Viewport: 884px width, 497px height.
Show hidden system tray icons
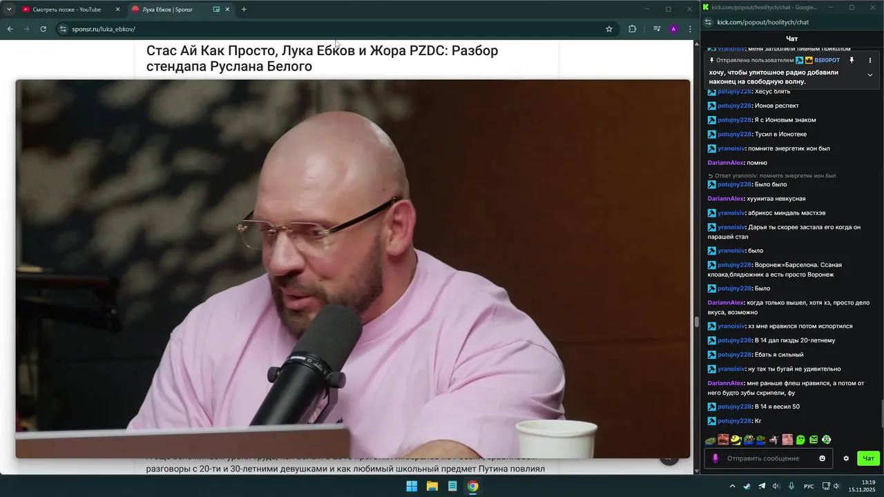coord(732,486)
